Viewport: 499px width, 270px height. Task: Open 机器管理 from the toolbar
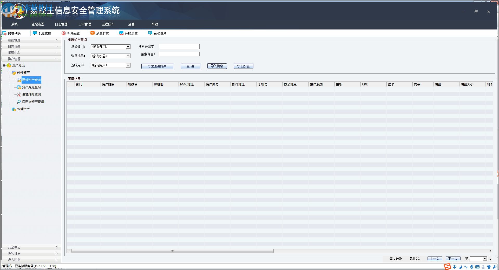(42, 33)
